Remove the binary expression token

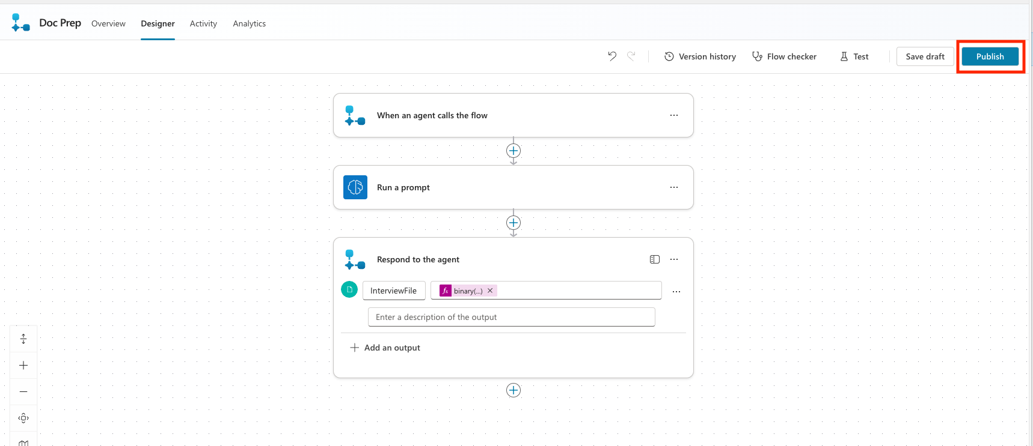point(490,291)
